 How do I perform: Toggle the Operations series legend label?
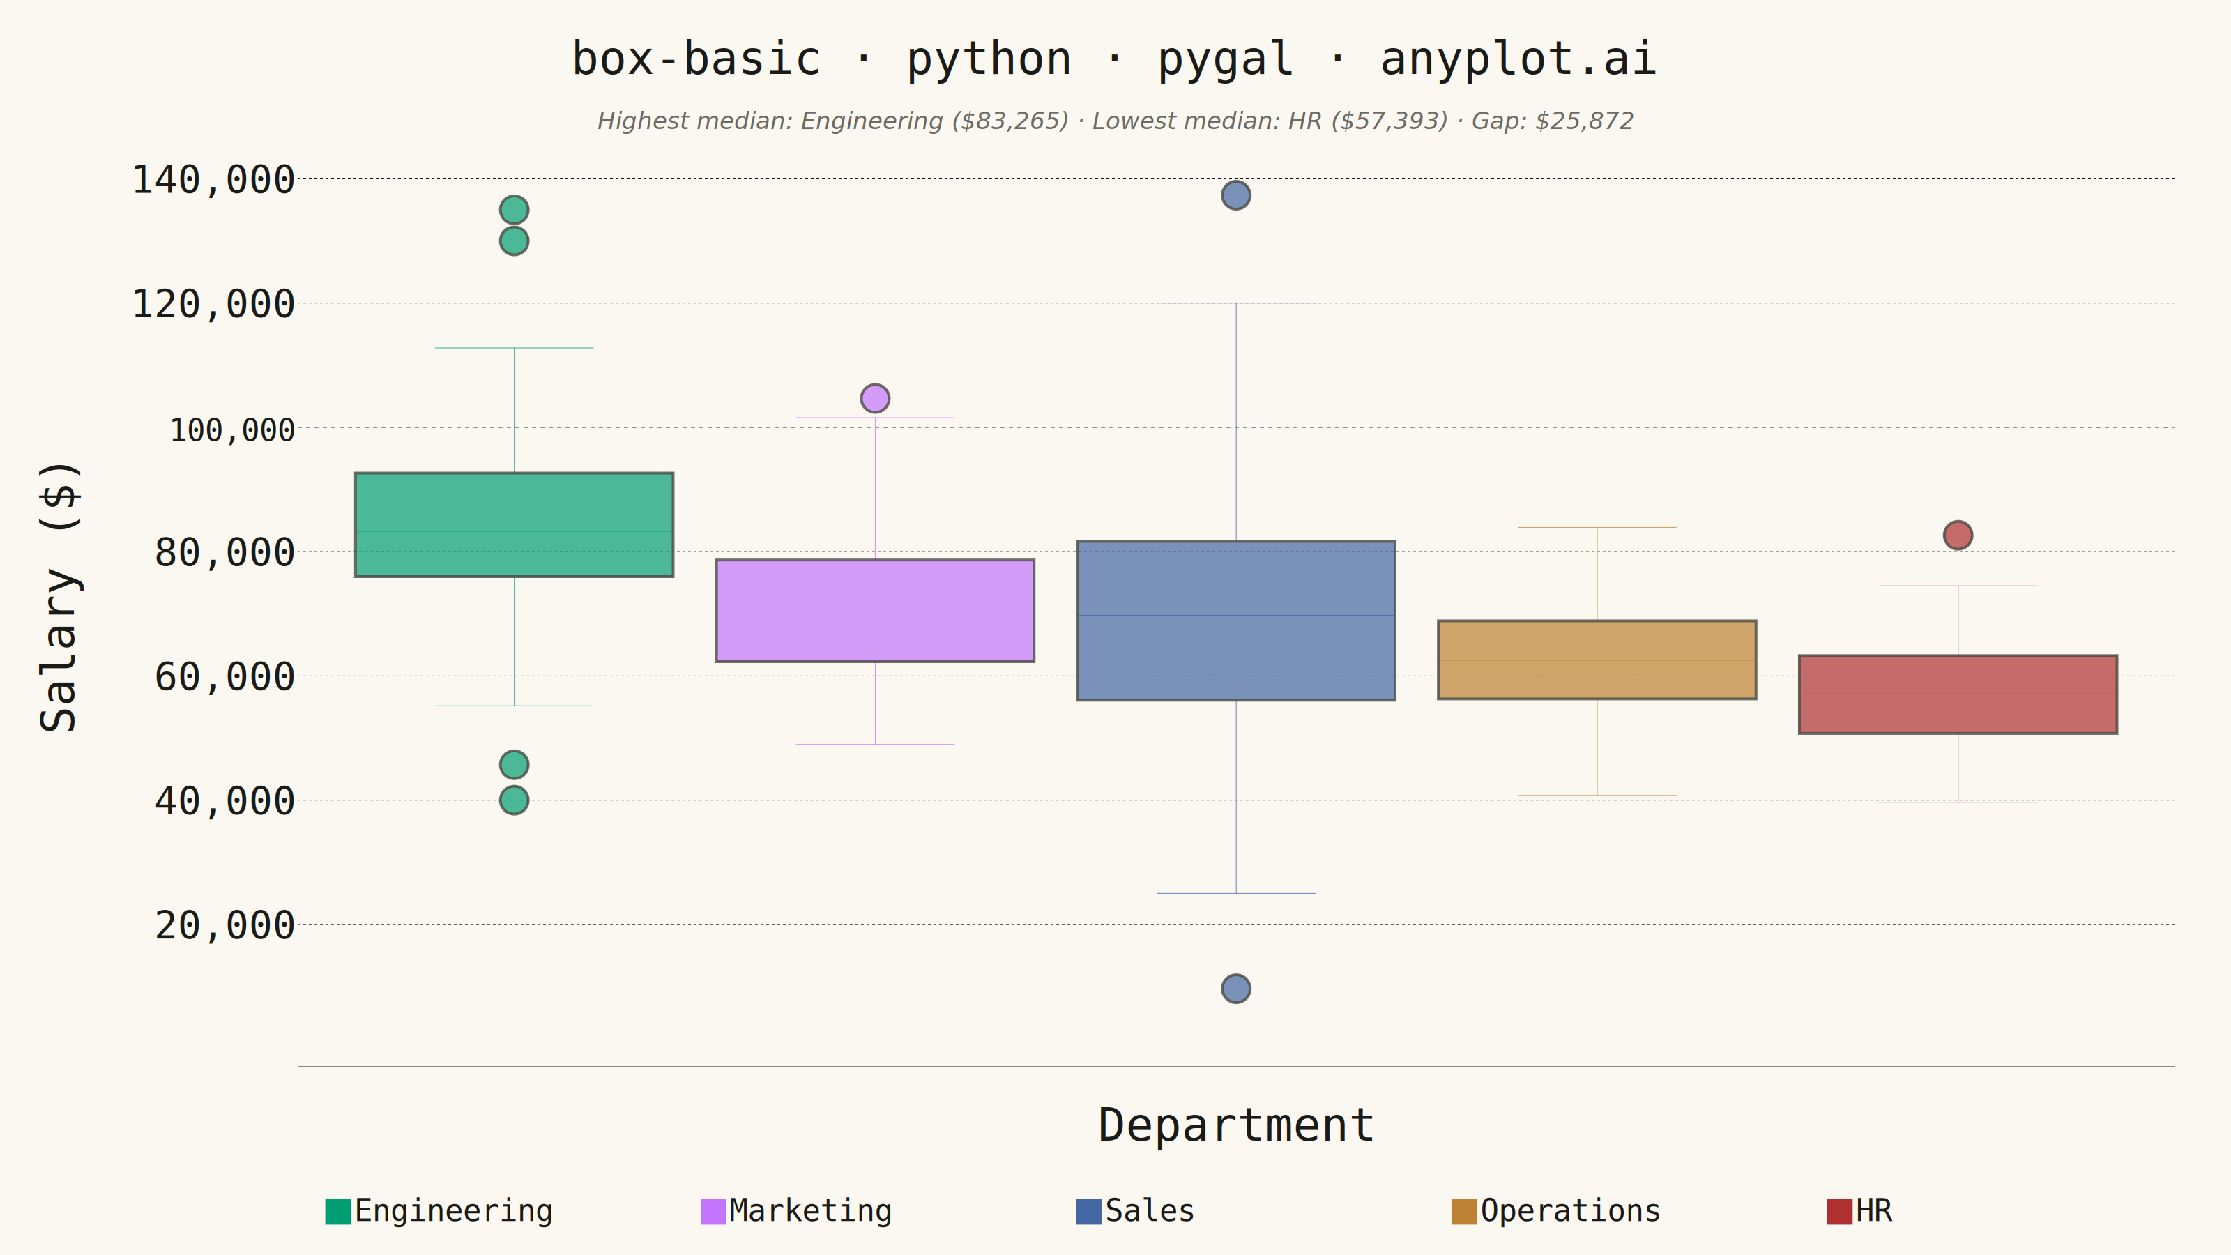click(x=1570, y=1211)
